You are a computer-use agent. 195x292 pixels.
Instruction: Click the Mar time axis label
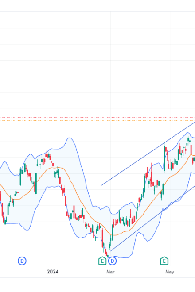[110, 272]
